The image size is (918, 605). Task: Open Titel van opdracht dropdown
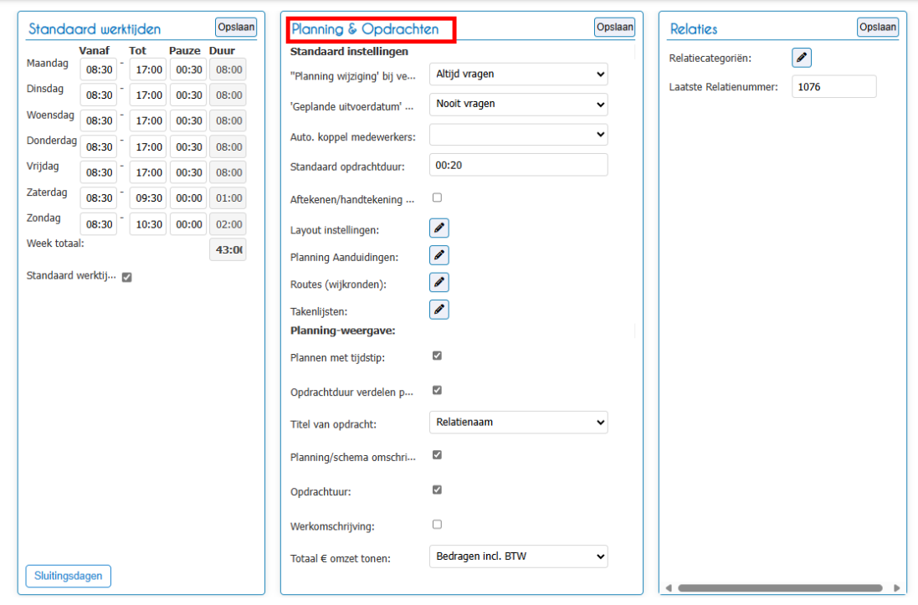tap(519, 423)
